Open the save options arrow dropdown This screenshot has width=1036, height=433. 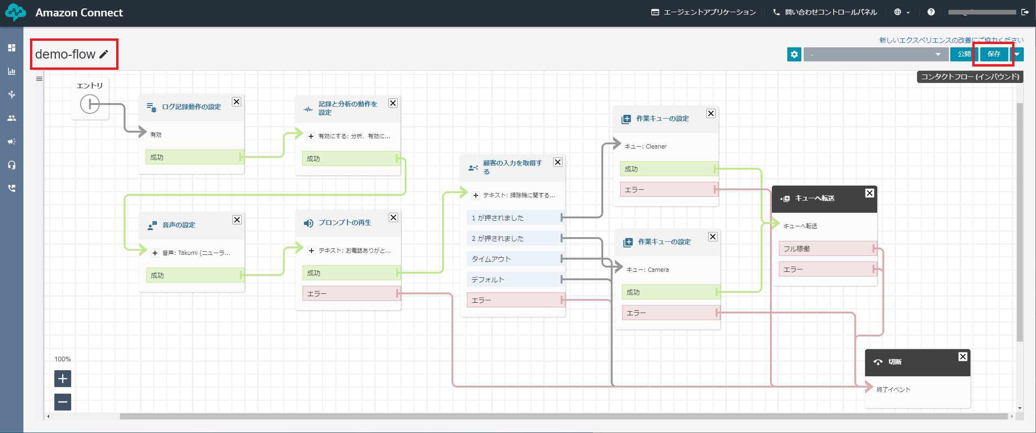tap(1017, 54)
